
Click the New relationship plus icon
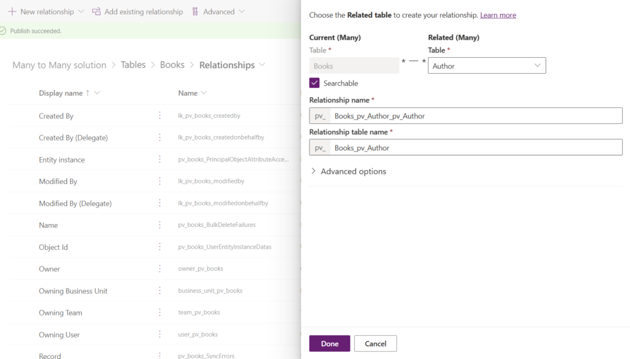tap(12, 12)
